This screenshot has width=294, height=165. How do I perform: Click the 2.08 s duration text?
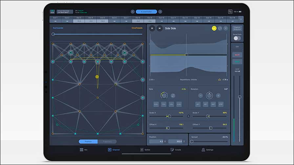tap(152, 80)
